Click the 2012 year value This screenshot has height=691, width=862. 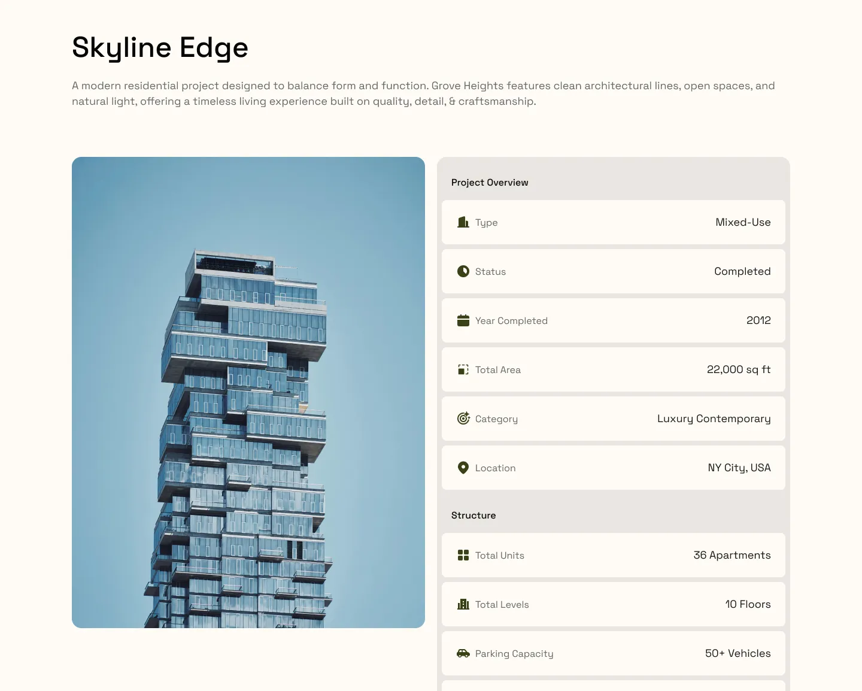[x=758, y=320]
